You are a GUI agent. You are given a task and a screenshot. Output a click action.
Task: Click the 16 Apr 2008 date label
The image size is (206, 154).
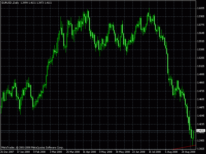[x=89, y=152]
